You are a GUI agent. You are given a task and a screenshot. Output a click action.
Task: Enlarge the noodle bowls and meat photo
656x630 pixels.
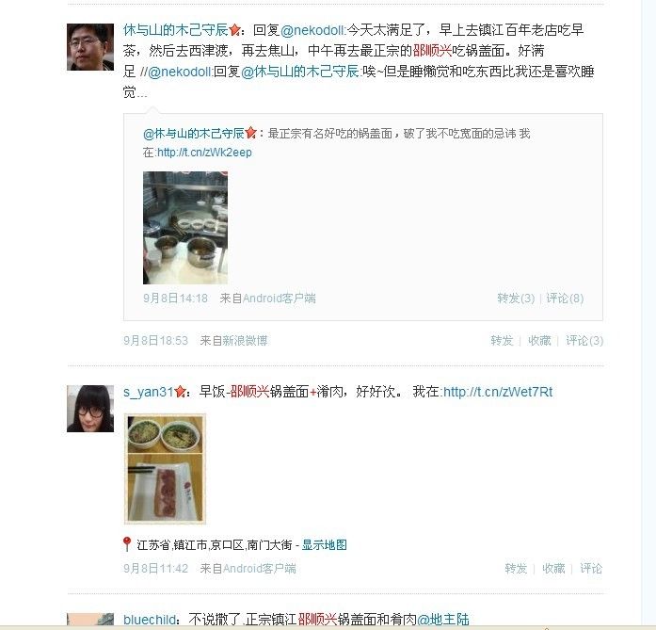166,469
